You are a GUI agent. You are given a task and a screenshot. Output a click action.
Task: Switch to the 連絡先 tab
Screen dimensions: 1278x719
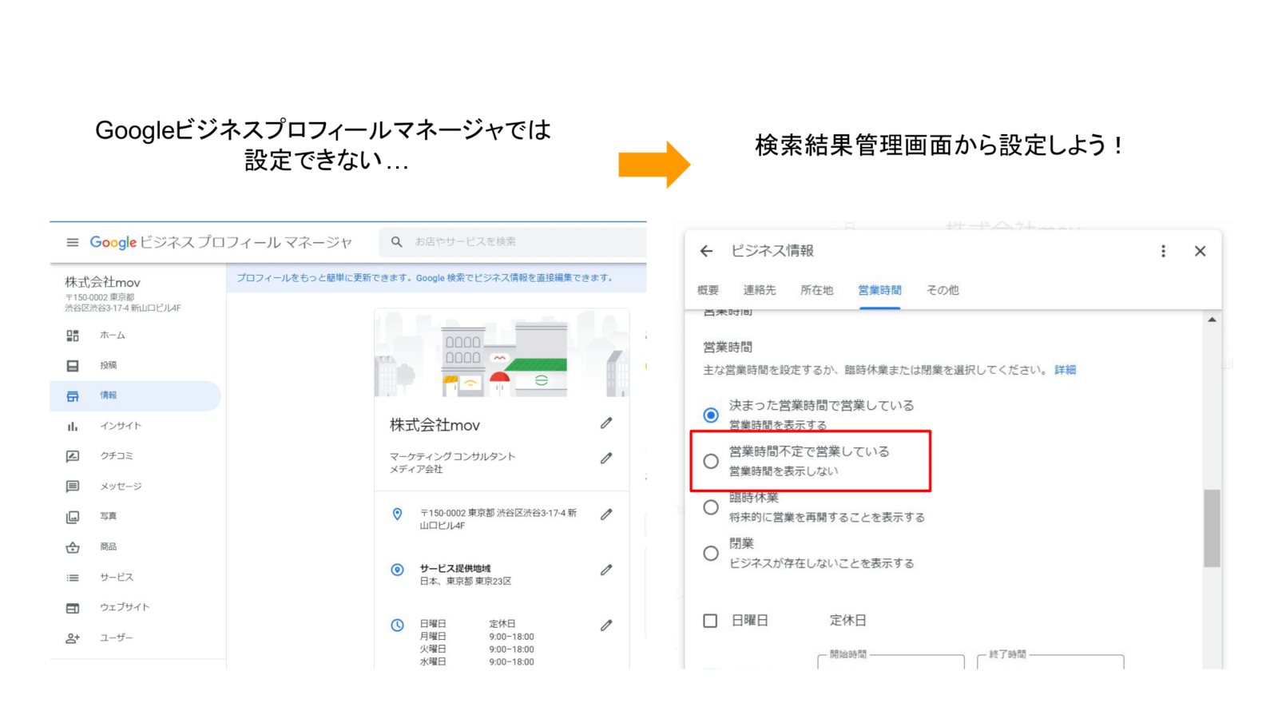[x=760, y=290]
